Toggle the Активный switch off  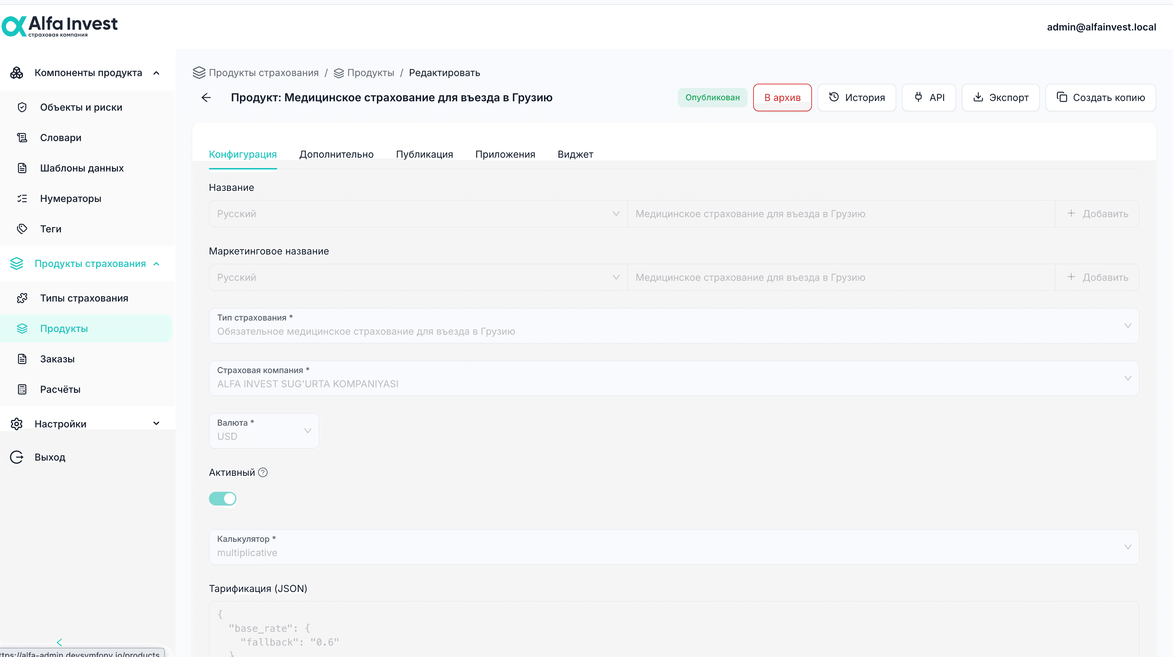click(x=223, y=499)
